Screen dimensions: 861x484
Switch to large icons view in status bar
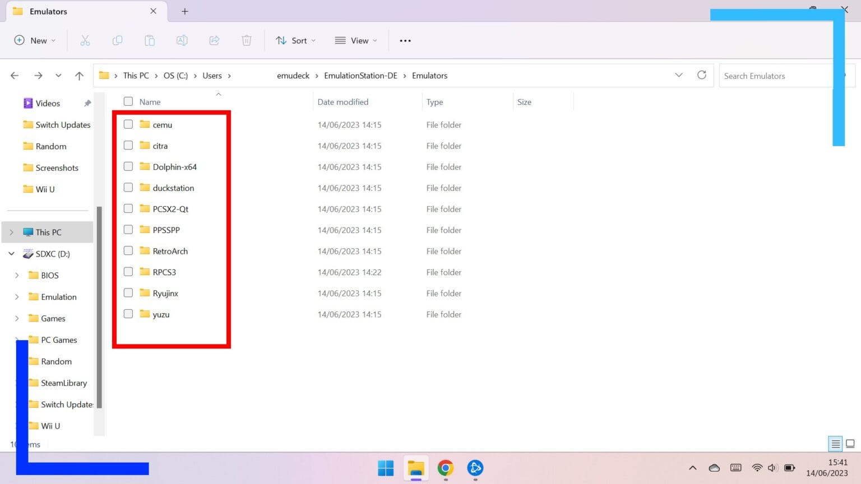click(850, 444)
